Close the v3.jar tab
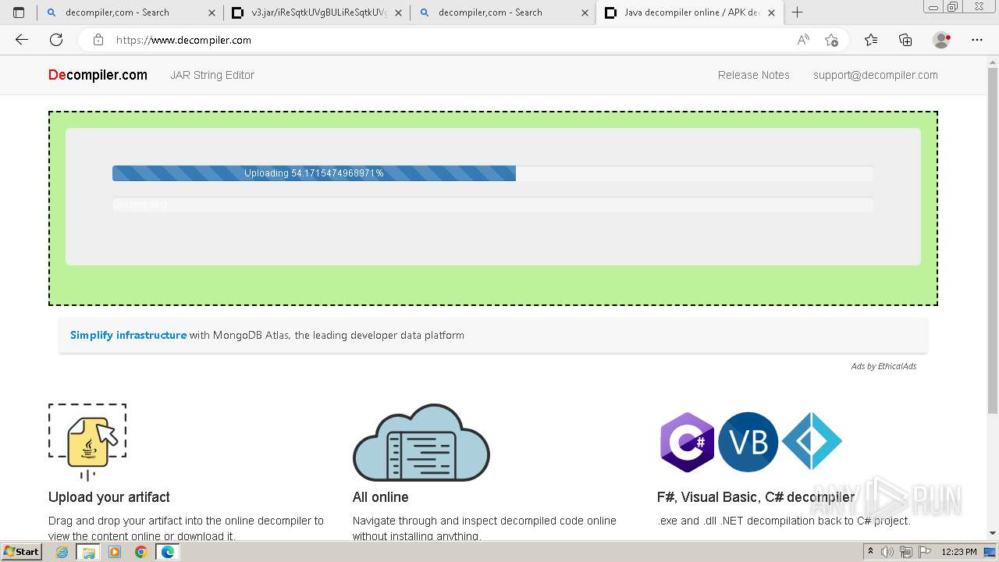The image size is (999, 562). pyautogui.click(x=398, y=12)
